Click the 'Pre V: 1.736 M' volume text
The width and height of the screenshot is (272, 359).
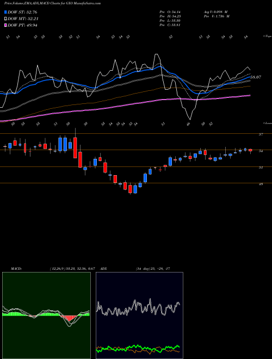[x=216, y=16]
